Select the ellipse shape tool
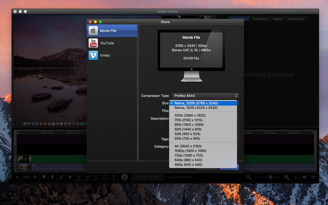Viewport: 328px width, 205px height. click(x=105, y=177)
